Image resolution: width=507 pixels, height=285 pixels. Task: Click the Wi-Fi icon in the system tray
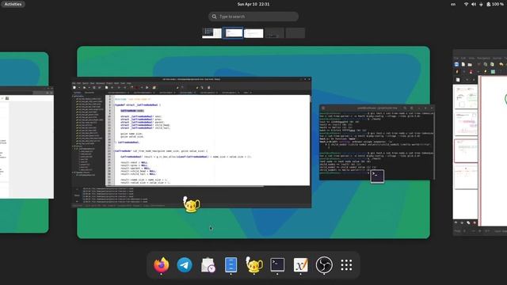[x=466, y=4]
